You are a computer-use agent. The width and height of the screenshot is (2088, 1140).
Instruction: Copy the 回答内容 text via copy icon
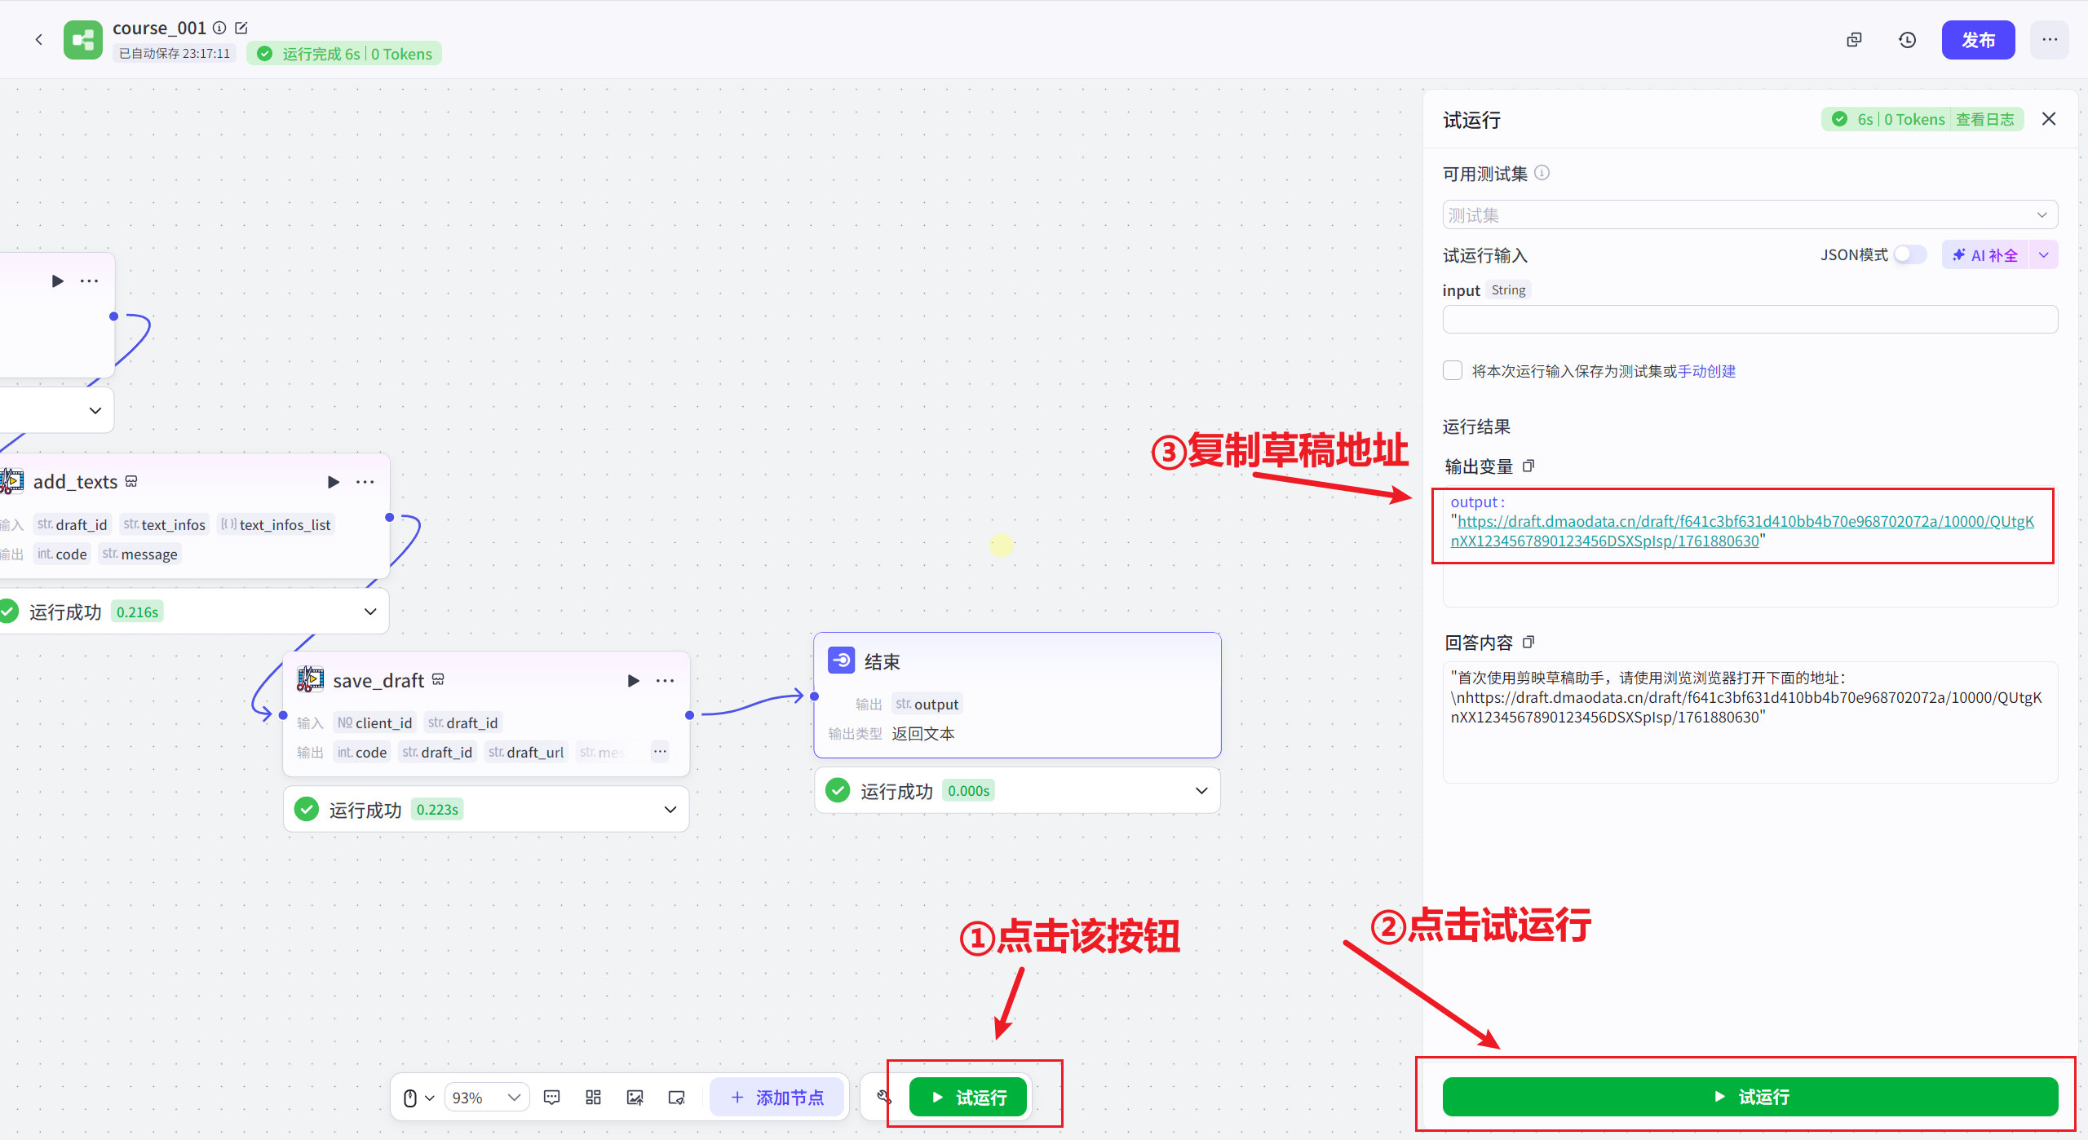[x=1529, y=642]
